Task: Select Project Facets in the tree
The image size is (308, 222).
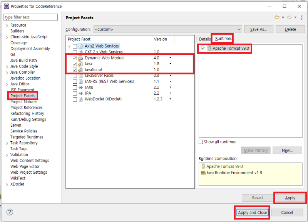Action: click(23, 96)
